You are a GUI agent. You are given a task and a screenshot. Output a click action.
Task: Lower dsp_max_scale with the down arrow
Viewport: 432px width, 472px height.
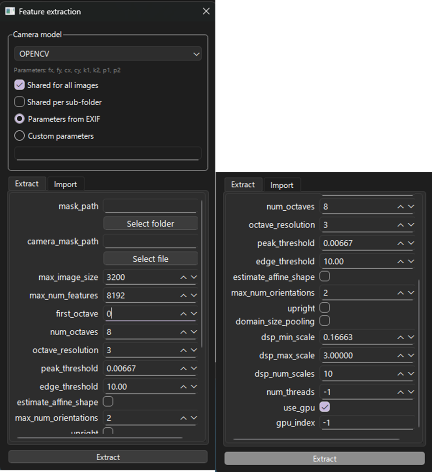coord(411,356)
